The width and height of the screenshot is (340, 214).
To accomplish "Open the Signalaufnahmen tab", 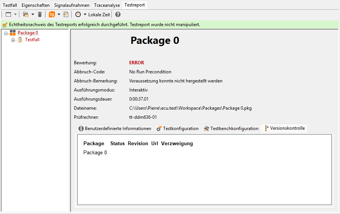I will pos(72,5).
